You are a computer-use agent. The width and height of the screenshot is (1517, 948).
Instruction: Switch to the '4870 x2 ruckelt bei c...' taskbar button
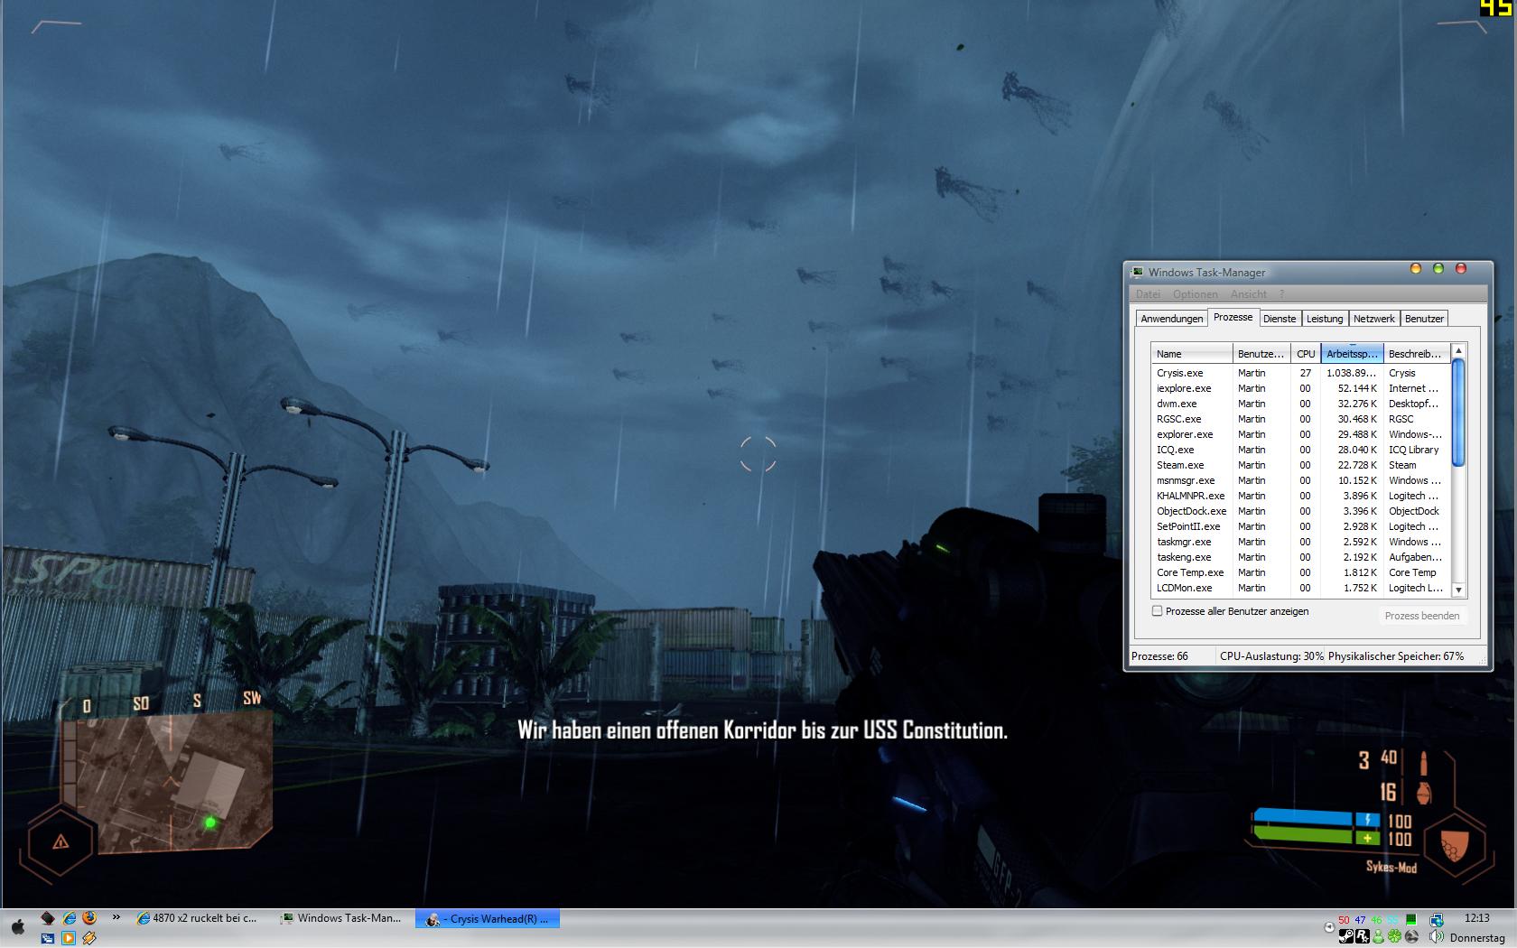[196, 918]
